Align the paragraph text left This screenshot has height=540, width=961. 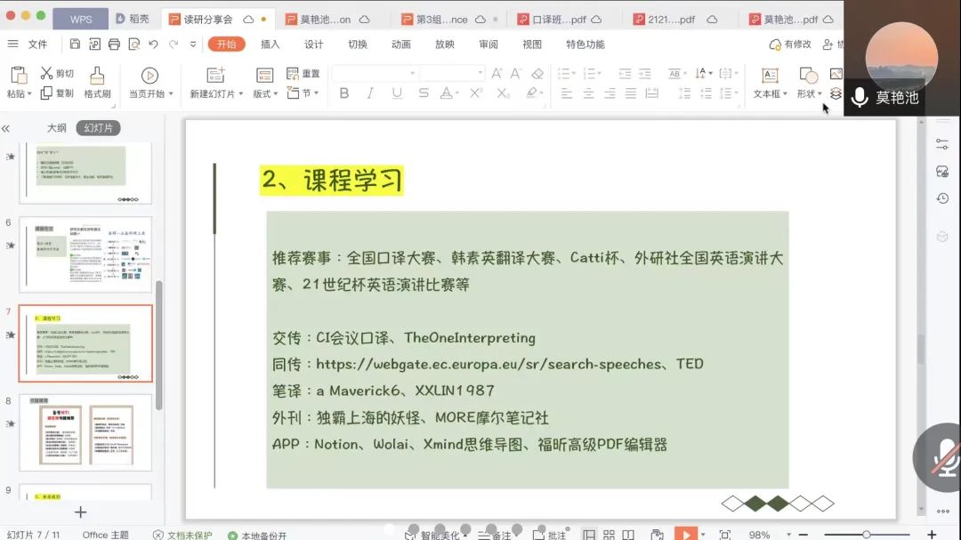tap(566, 93)
